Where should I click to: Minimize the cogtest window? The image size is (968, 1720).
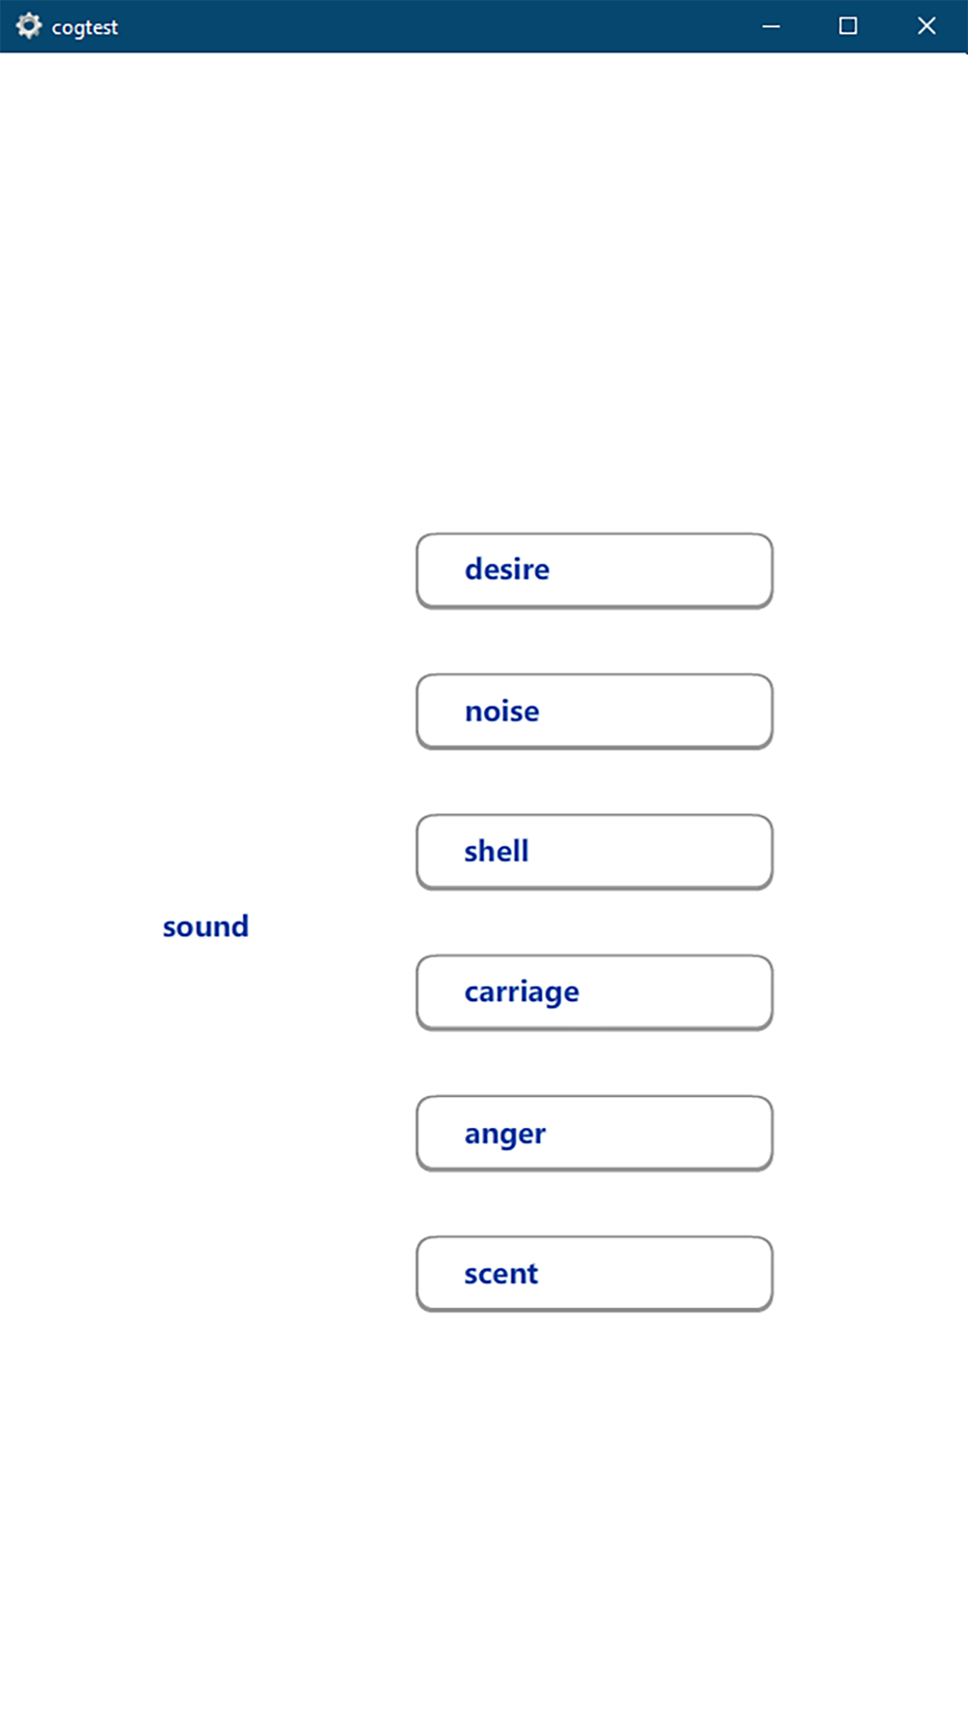click(770, 26)
